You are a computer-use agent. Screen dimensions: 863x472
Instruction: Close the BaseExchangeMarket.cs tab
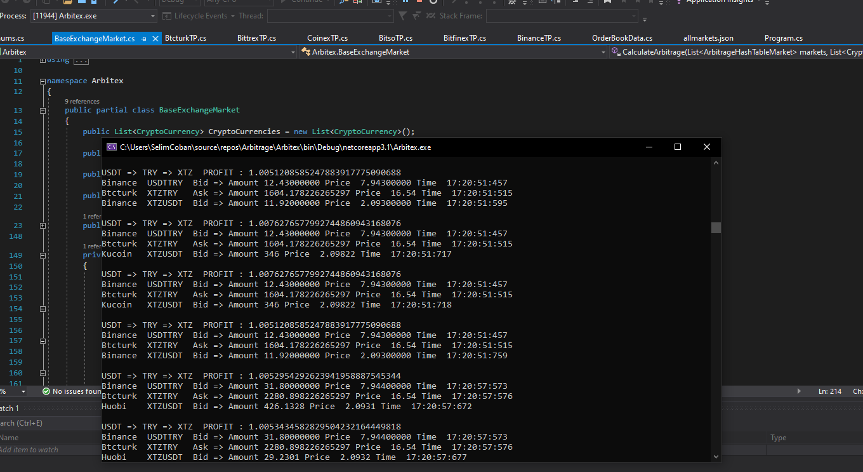(155, 39)
